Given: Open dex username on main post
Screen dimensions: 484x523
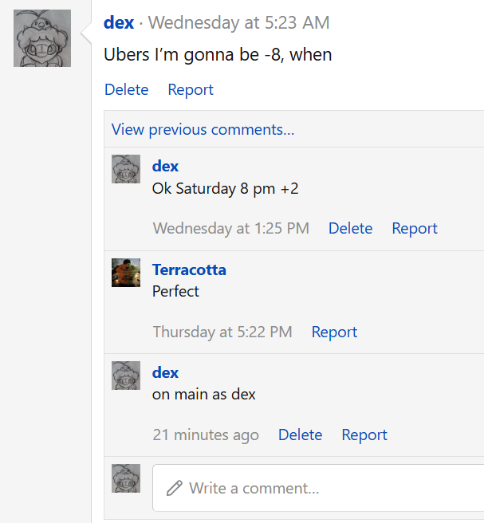Looking at the screenshot, I should [x=119, y=22].
